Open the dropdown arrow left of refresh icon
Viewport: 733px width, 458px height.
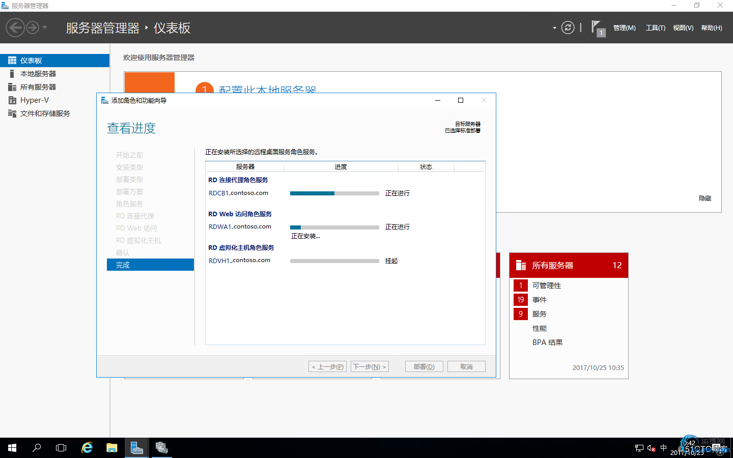[554, 28]
